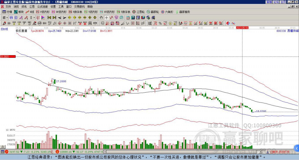Expand the volume panel with the triangle button
299x160 pixels.
pyautogui.click(x=3, y=147)
